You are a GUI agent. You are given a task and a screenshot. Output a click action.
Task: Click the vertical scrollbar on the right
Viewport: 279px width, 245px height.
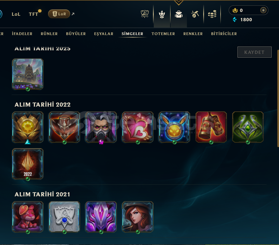tap(278, 98)
